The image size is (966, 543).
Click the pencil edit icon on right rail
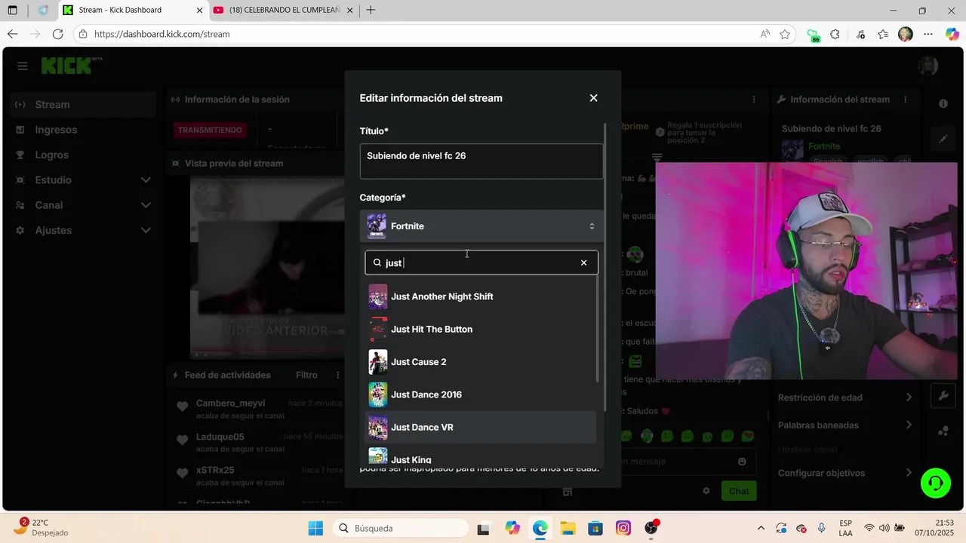tap(943, 139)
